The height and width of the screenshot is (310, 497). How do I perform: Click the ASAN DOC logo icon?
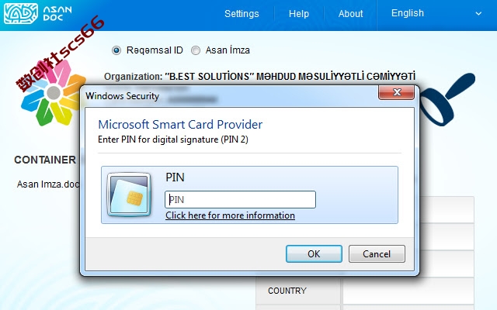(x=21, y=13)
